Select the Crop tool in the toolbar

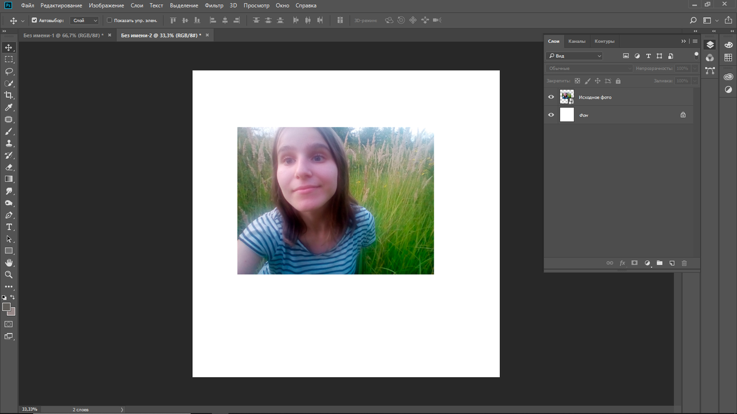[9, 95]
